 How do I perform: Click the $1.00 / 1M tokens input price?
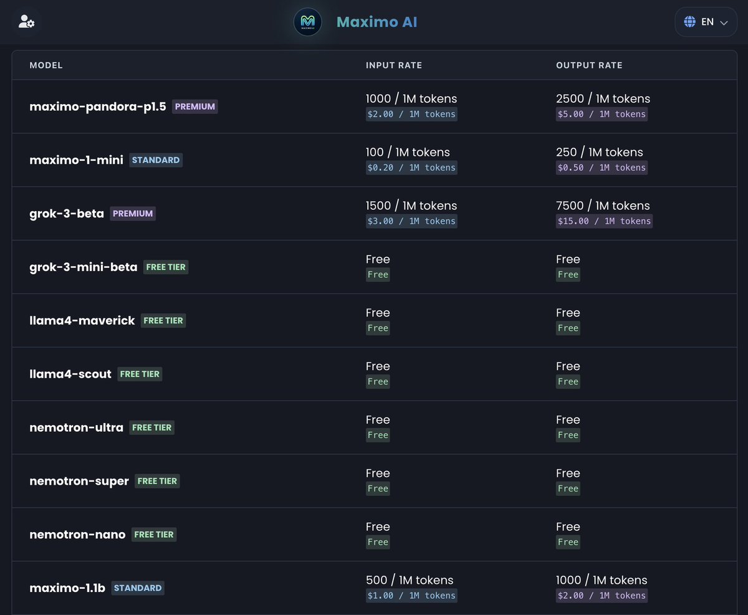pyautogui.click(x=411, y=596)
